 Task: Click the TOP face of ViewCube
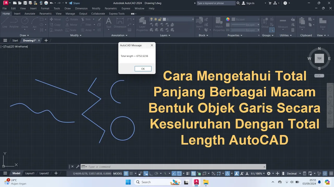point(319,58)
